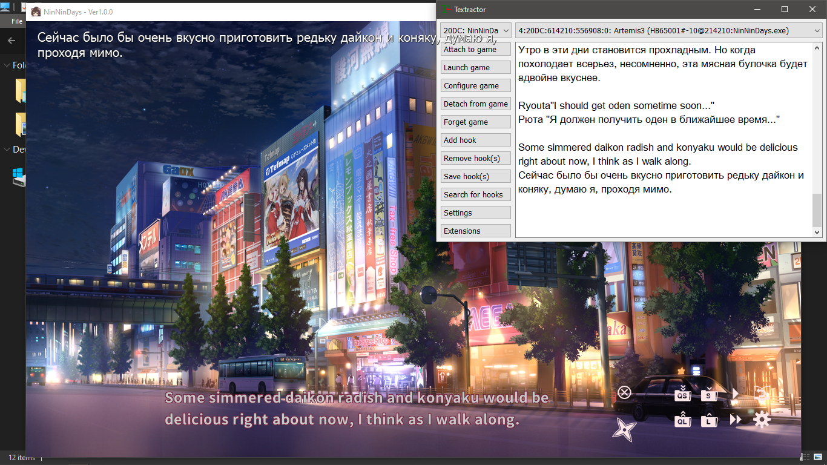Screen dimensions: 827x465
Task: Click back arrow in File Explorer
Action: (x=12, y=41)
